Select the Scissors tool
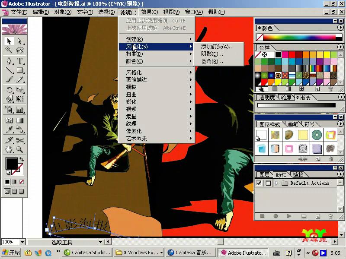This screenshot has height=259, width=346. [20, 140]
